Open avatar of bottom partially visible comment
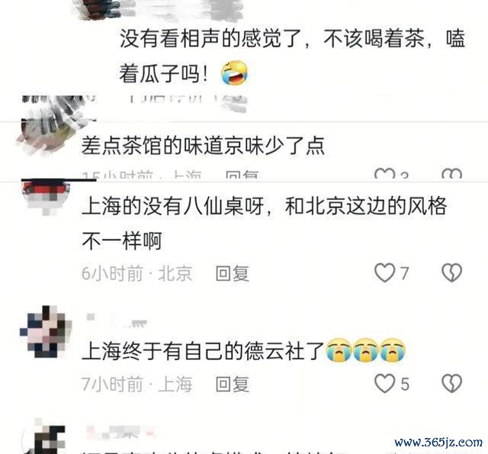 45,436
